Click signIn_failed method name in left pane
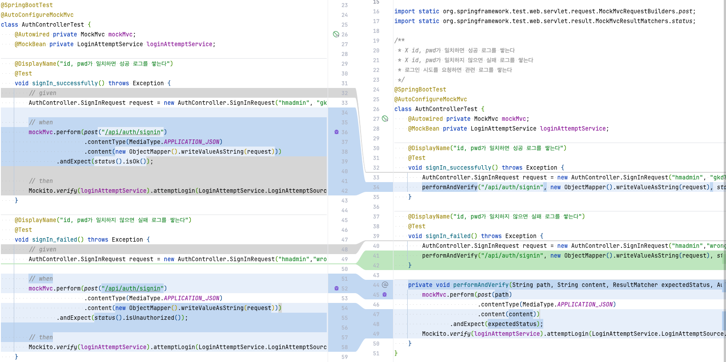The height and width of the screenshot is (362, 726). [x=55, y=239]
